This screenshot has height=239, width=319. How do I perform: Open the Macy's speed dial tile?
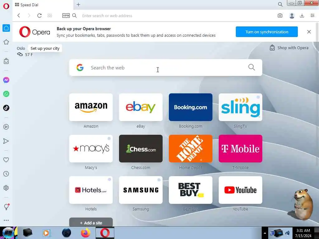pos(91,148)
